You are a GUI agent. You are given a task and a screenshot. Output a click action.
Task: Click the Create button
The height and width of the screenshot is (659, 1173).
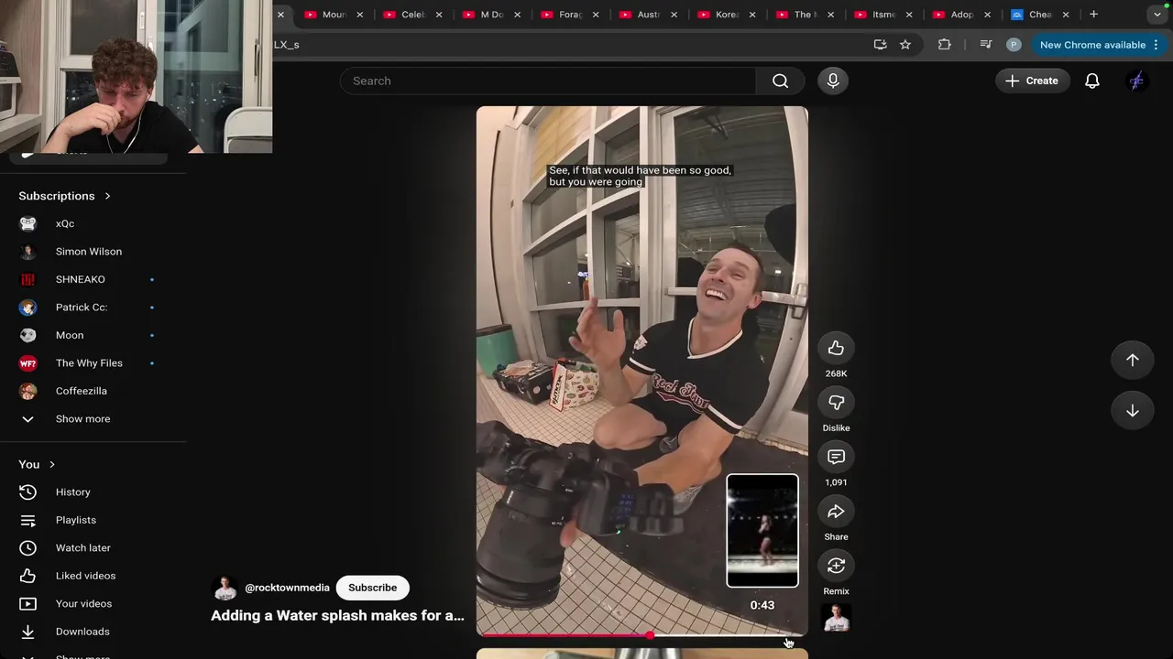tap(1032, 81)
